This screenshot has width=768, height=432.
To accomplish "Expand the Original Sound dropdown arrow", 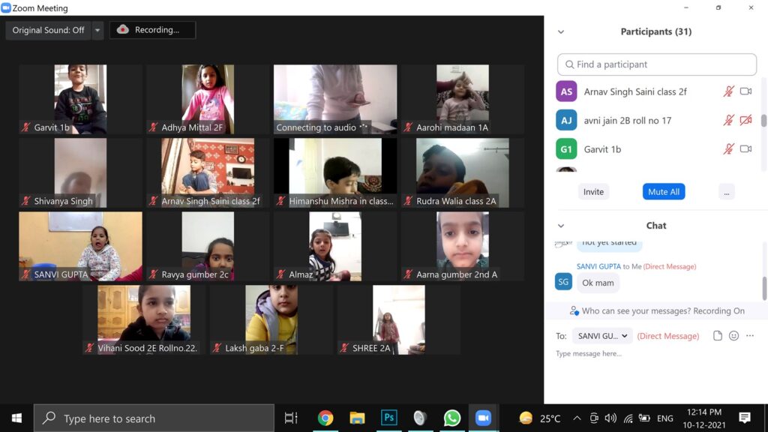I will point(97,30).
